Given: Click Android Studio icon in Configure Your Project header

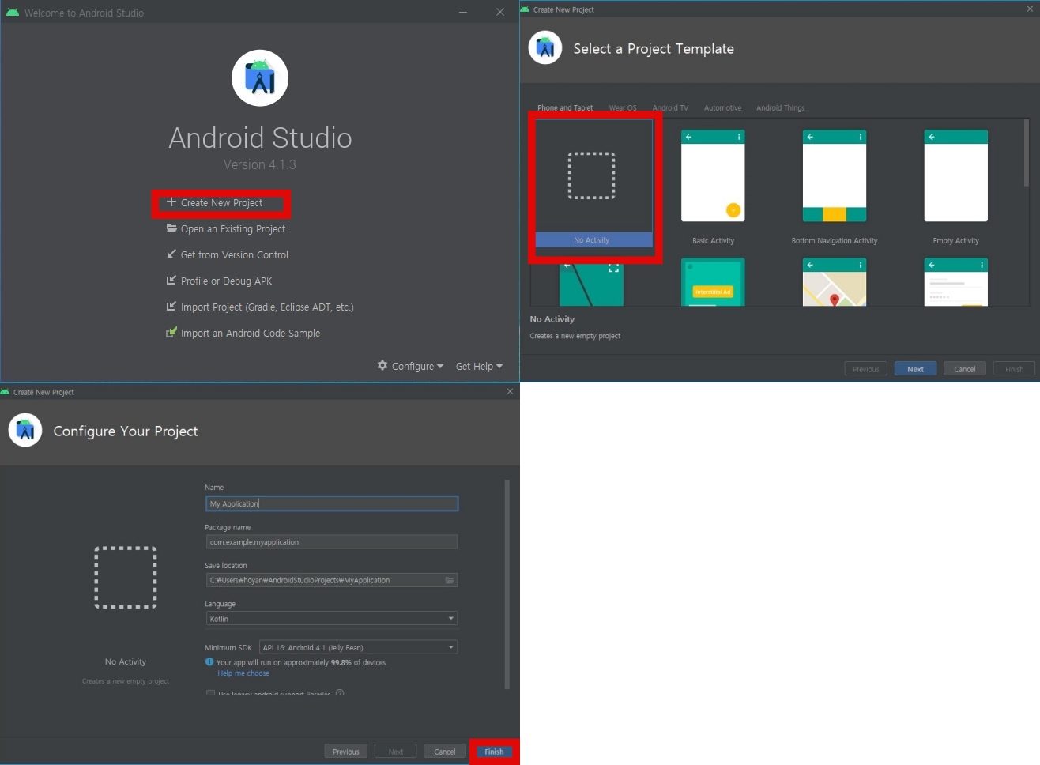Looking at the screenshot, I should pyautogui.click(x=25, y=431).
